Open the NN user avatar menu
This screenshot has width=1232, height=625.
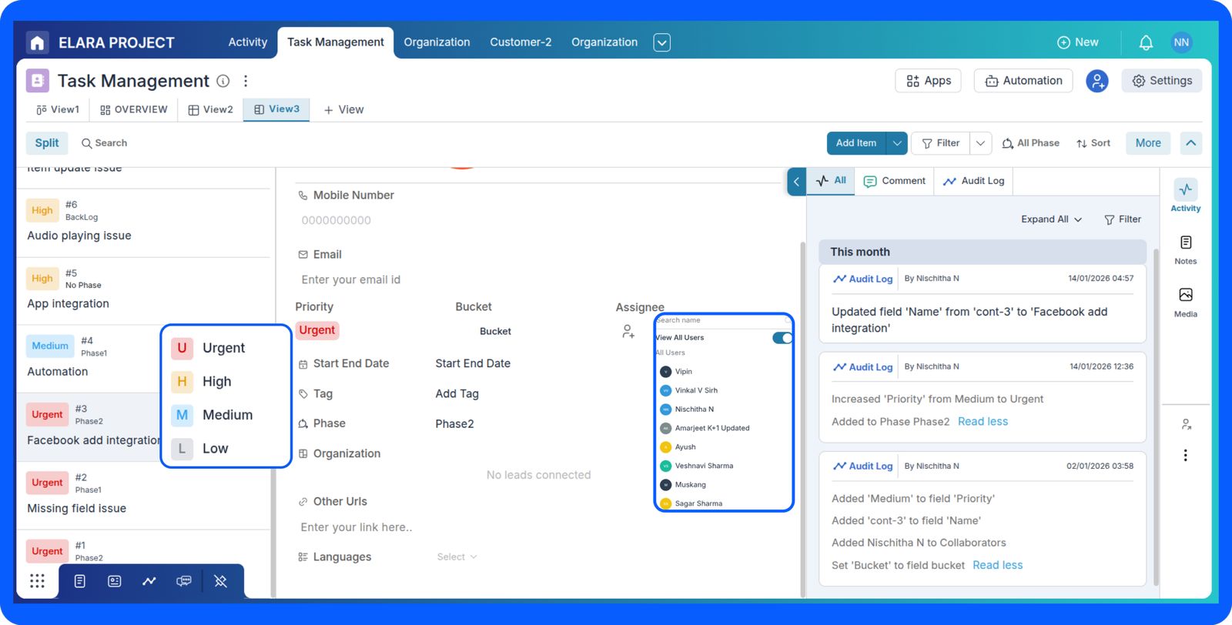click(x=1181, y=42)
